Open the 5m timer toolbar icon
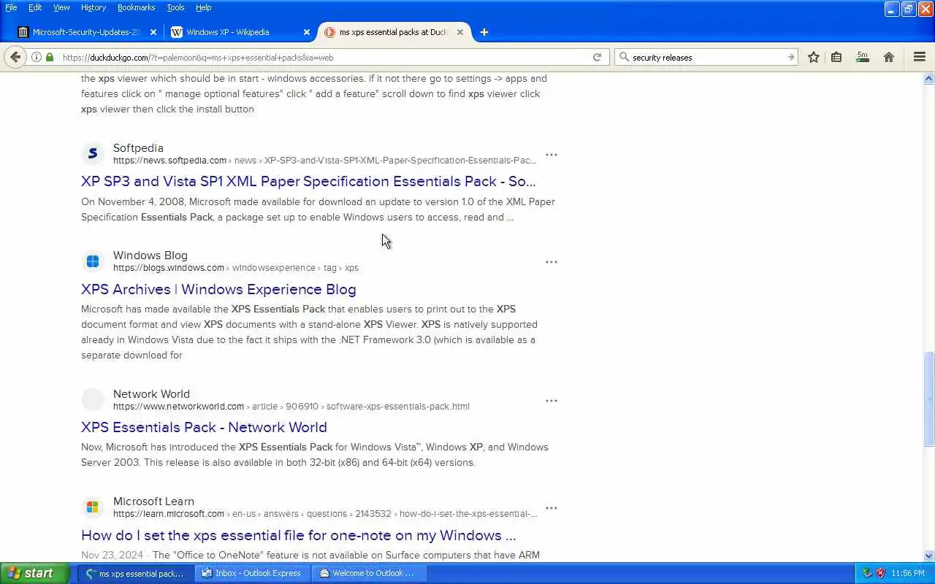The height and width of the screenshot is (584, 935). click(863, 57)
